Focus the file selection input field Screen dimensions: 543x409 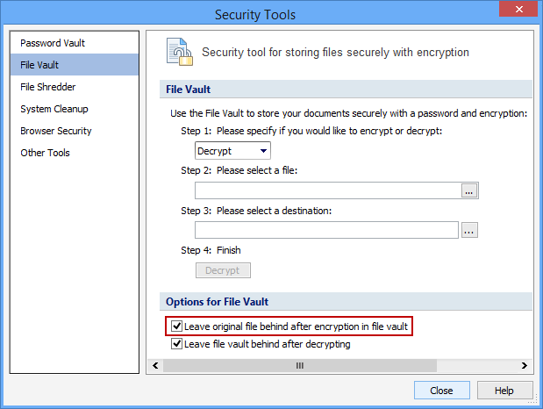(327, 190)
